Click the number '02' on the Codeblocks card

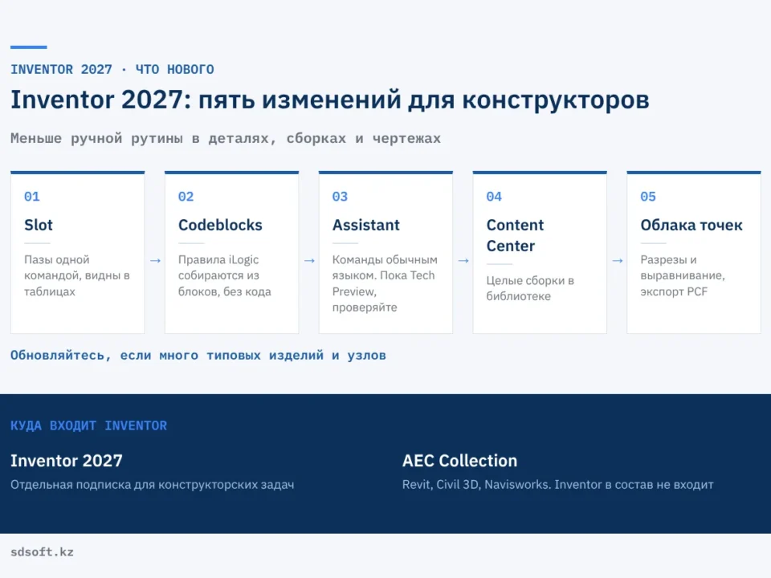[x=186, y=197]
